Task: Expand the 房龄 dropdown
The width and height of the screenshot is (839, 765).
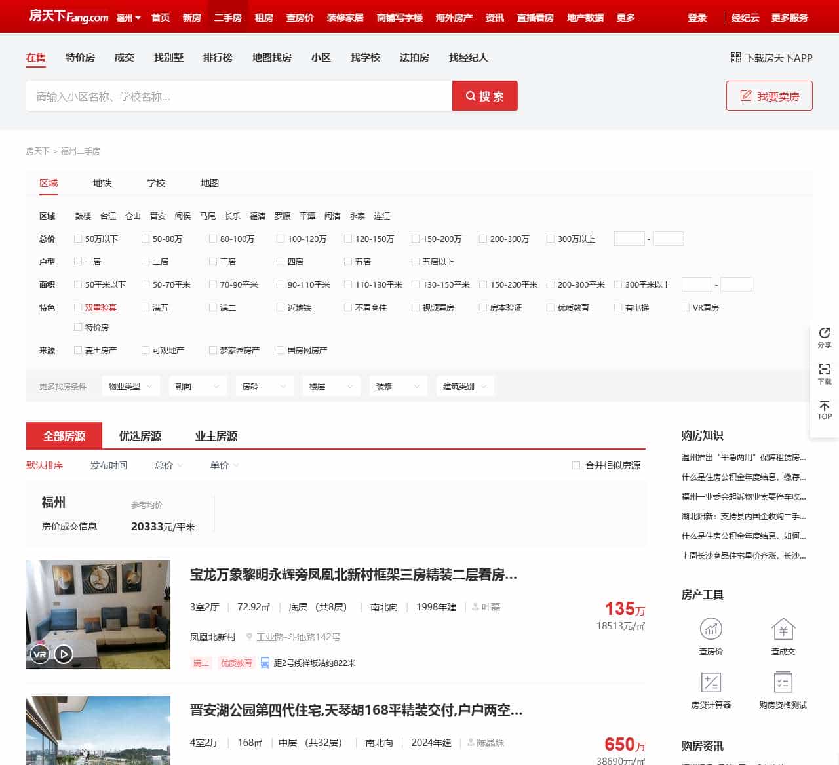Action: 265,386
